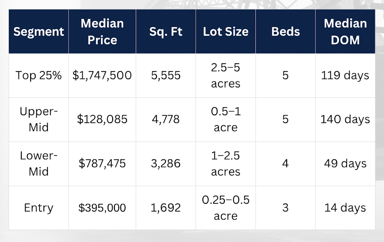Click the 5,555 square feet value
This screenshot has width=384, height=242.
pos(166,75)
